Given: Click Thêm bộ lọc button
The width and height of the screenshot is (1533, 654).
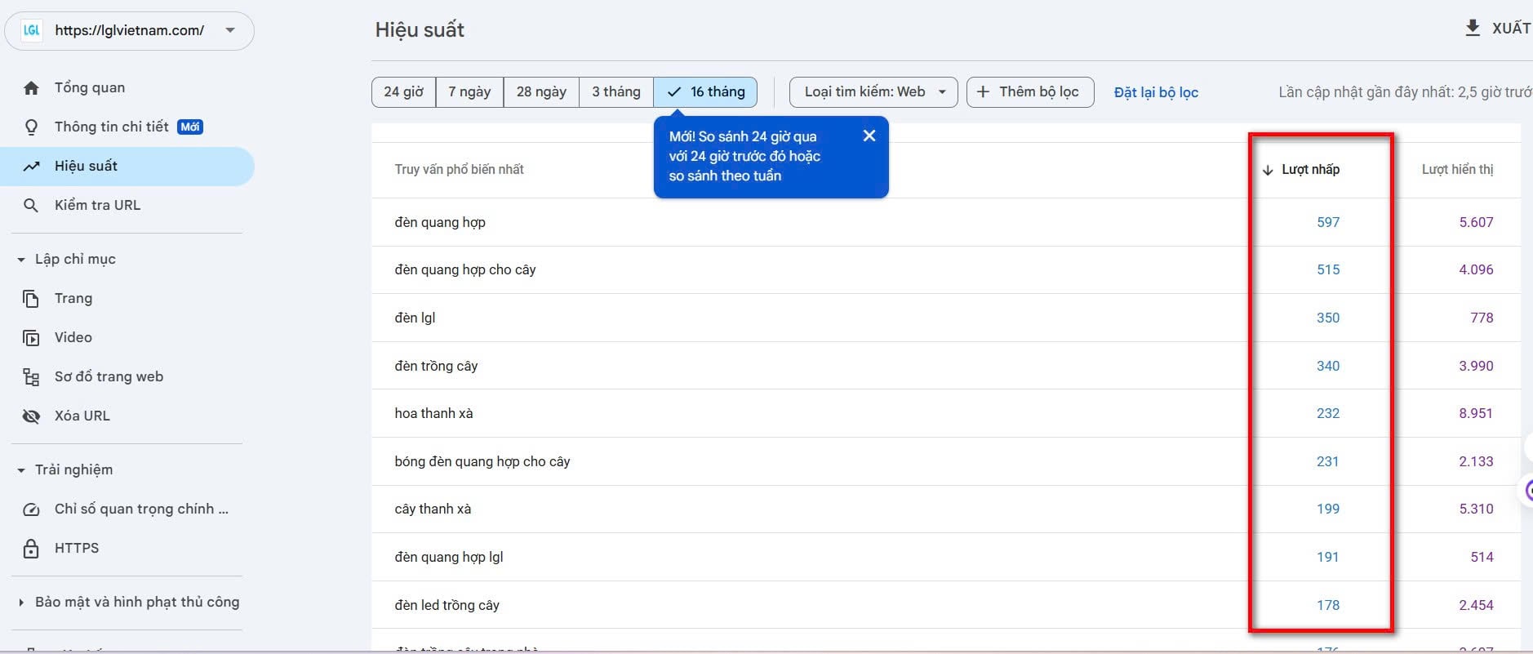Looking at the screenshot, I should click(x=1030, y=91).
